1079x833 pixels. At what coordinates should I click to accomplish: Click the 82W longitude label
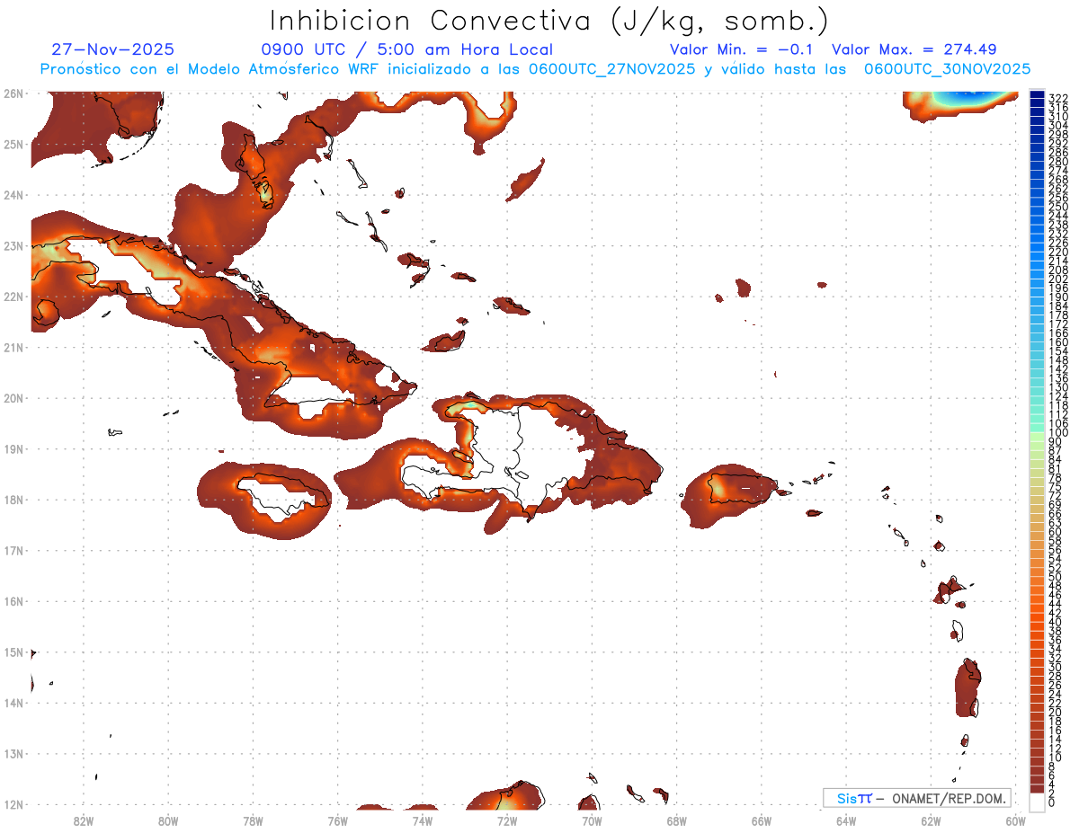pos(84,821)
